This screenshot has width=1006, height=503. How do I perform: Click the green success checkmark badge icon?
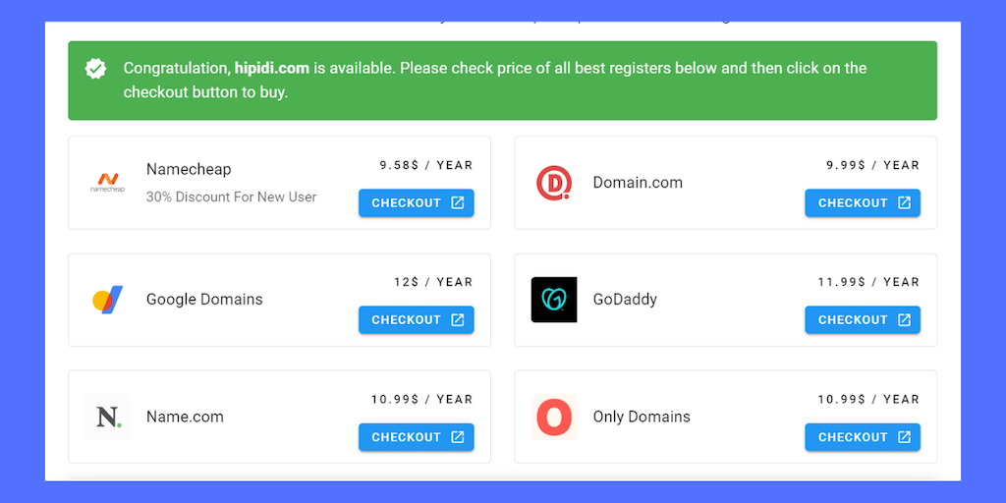(95, 69)
